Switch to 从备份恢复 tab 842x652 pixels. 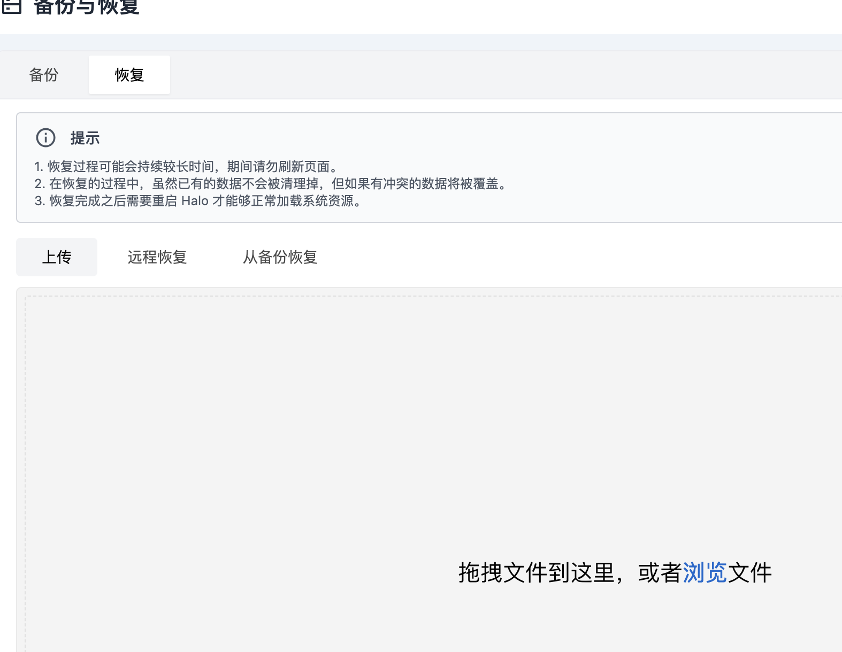280,257
